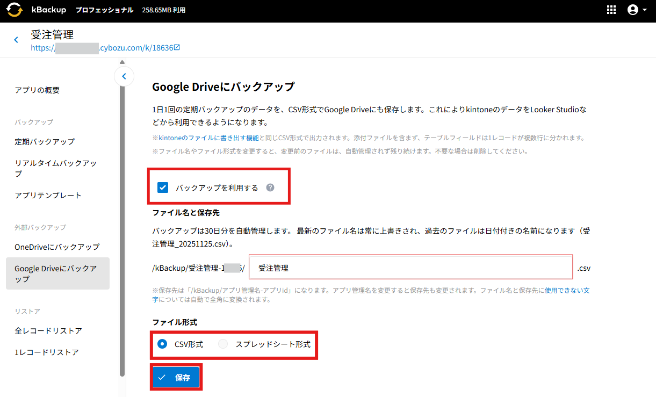
Task: Toggle the バックアップを利用する checkbox
Action: pos(163,187)
